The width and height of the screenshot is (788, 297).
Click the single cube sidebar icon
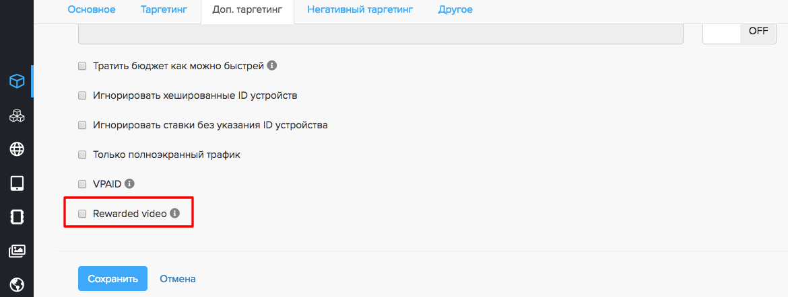pos(17,81)
